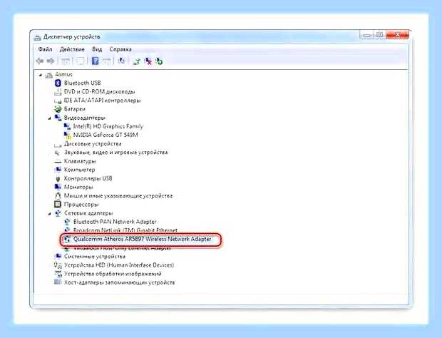Select the Мониторы category icon

[x=58, y=187]
